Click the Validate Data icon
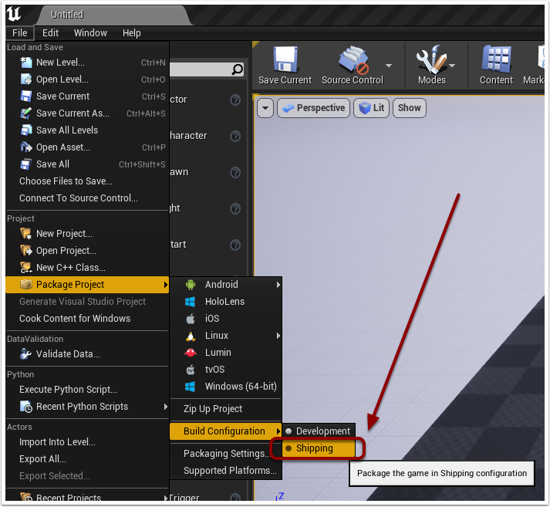Image resolution: width=550 pixels, height=507 pixels. [x=26, y=354]
